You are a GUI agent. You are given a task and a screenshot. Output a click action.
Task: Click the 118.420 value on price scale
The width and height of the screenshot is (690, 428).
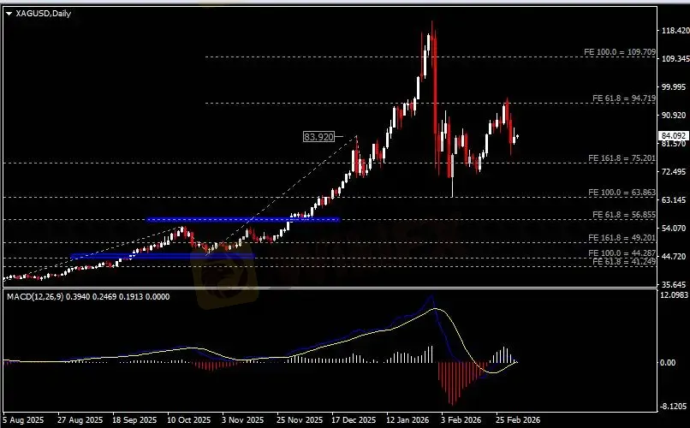pos(672,31)
